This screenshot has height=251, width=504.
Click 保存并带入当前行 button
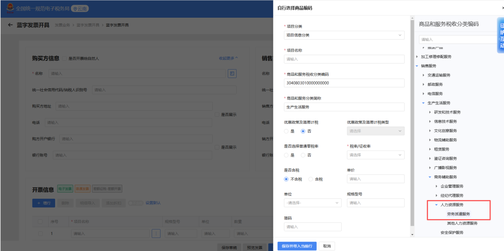(x=297, y=246)
